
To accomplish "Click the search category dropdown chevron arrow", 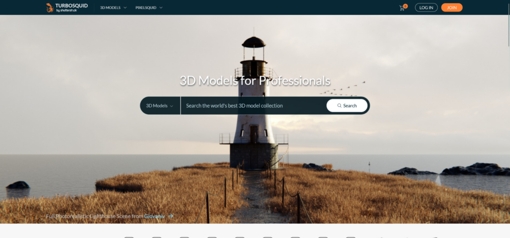I will pos(172,106).
